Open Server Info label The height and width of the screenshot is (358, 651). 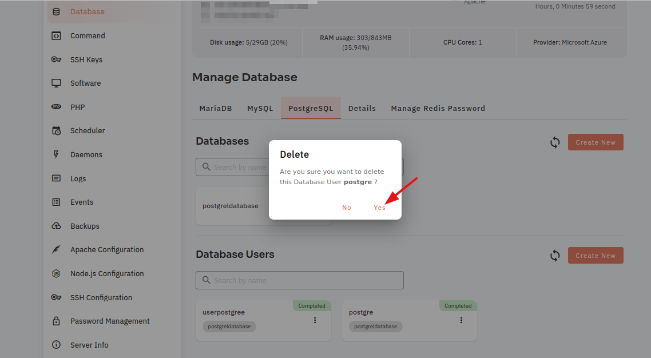pyautogui.click(x=89, y=345)
